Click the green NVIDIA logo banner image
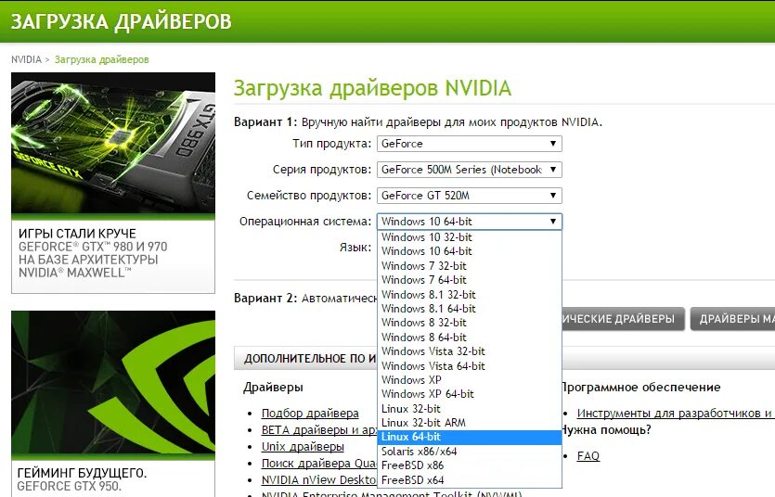 click(x=113, y=383)
